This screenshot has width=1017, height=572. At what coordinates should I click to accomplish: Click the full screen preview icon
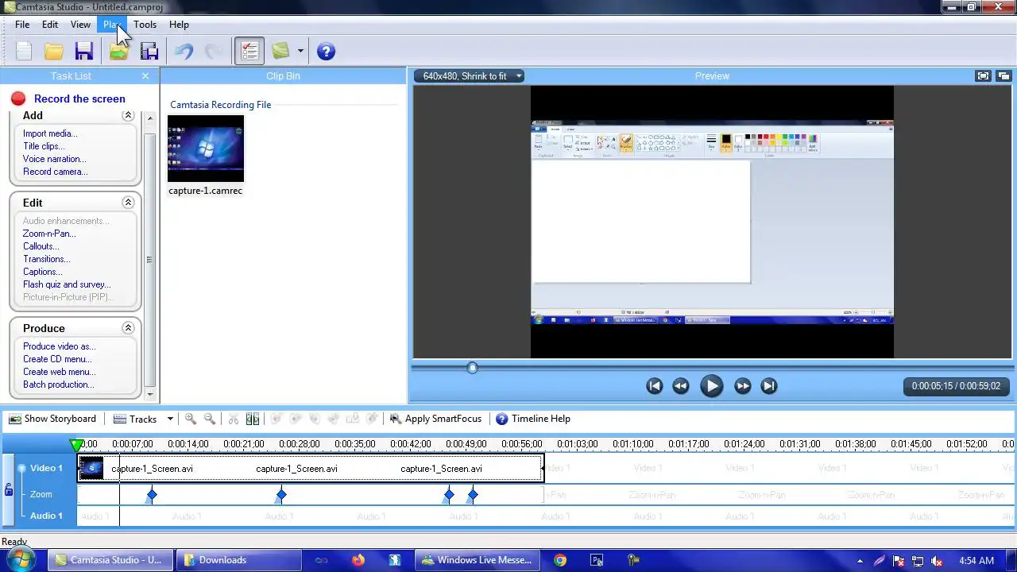[x=984, y=76]
